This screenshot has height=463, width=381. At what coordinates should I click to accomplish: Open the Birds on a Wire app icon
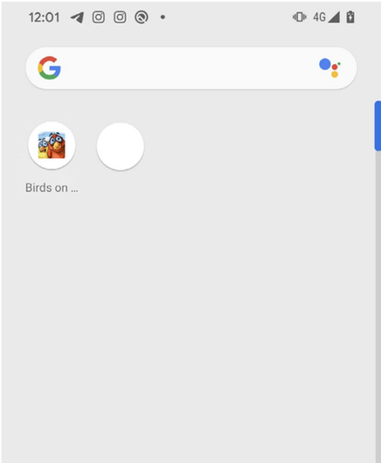(x=52, y=145)
